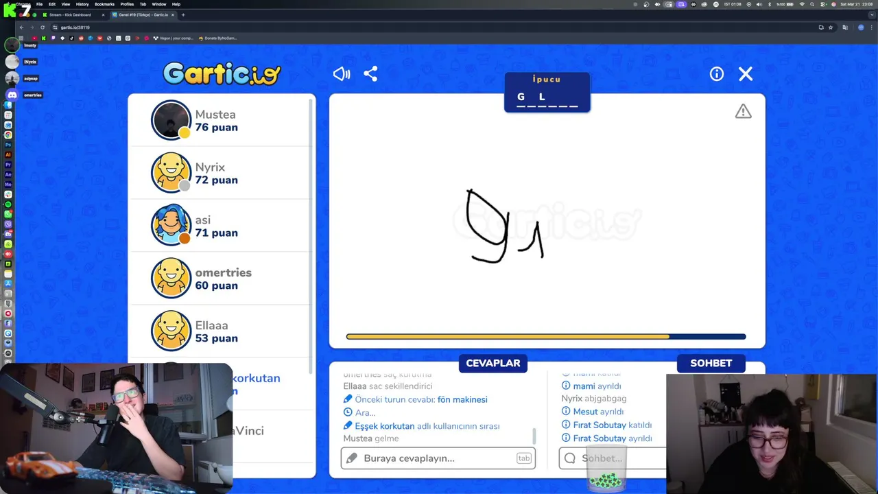The height and width of the screenshot is (494, 878).
Task: Open After Effects from the dock
Action: click(8, 174)
